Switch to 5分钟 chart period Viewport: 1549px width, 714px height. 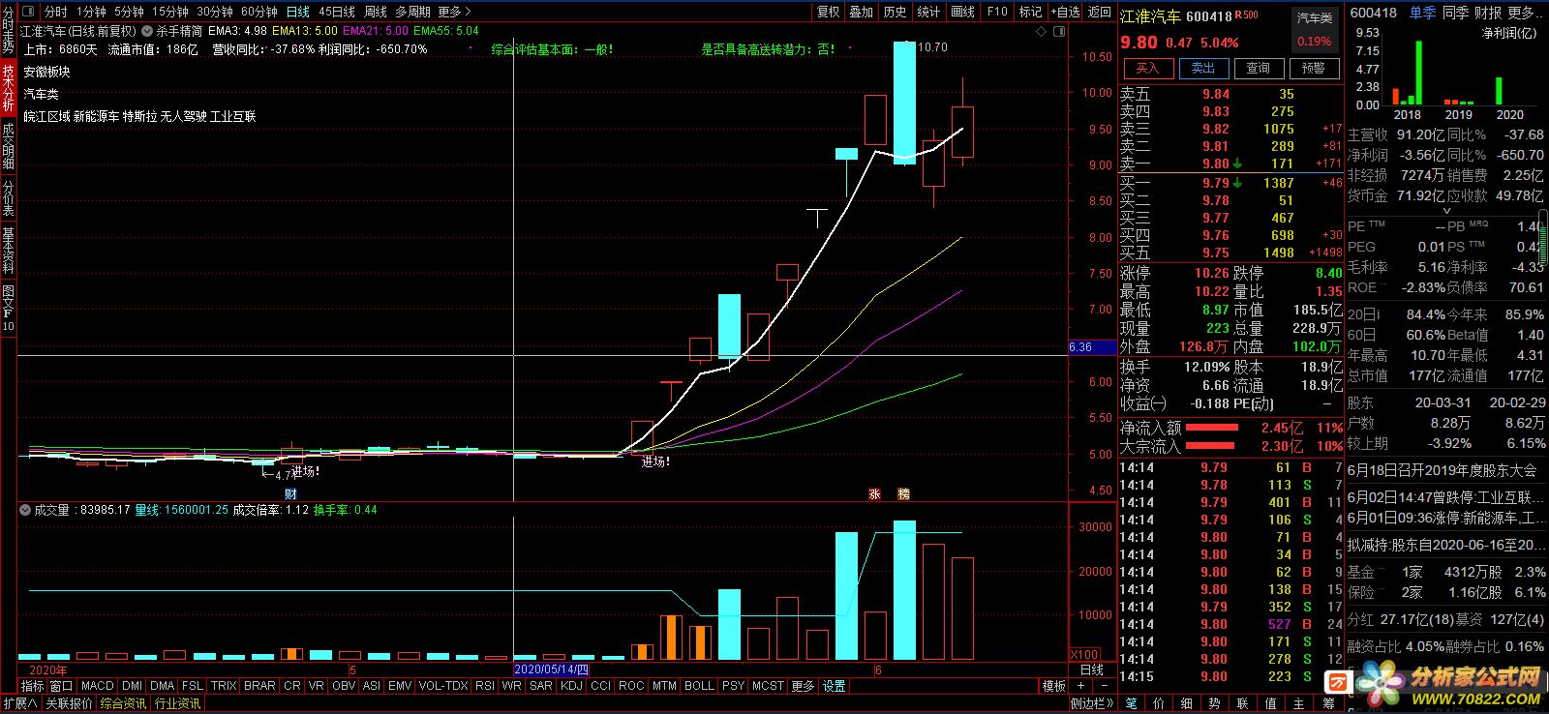pos(129,12)
